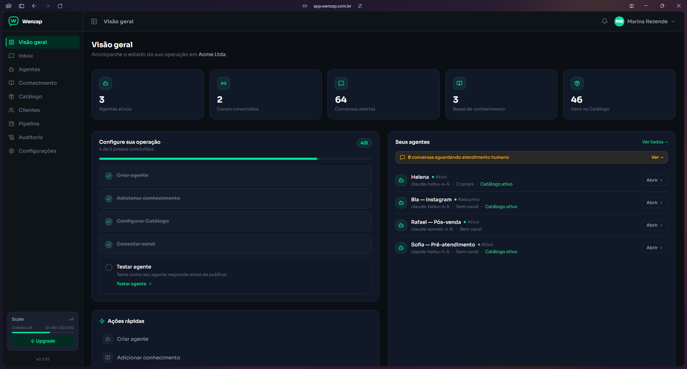Screen dimensions: 687x369
Task: Click the Bases de conhecimento book icon
Action: (459, 83)
